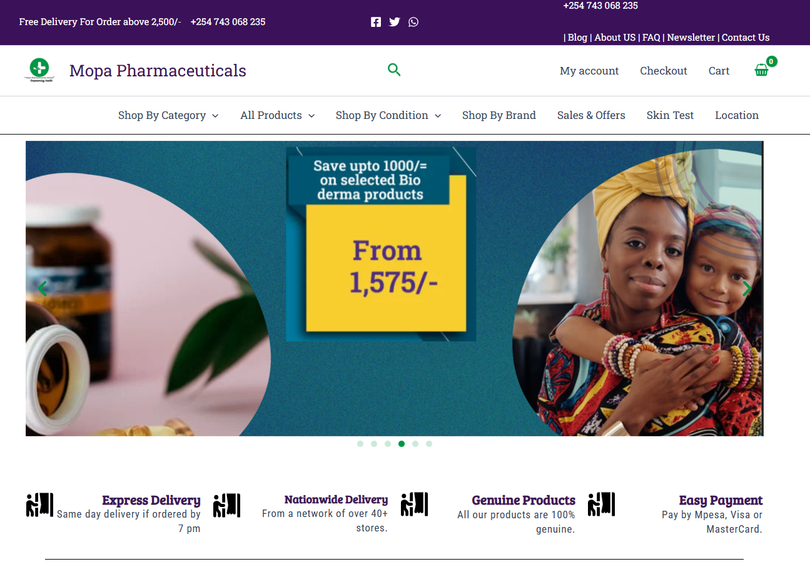Select the first carousel dot
This screenshot has width=810, height=584.
[360, 444]
